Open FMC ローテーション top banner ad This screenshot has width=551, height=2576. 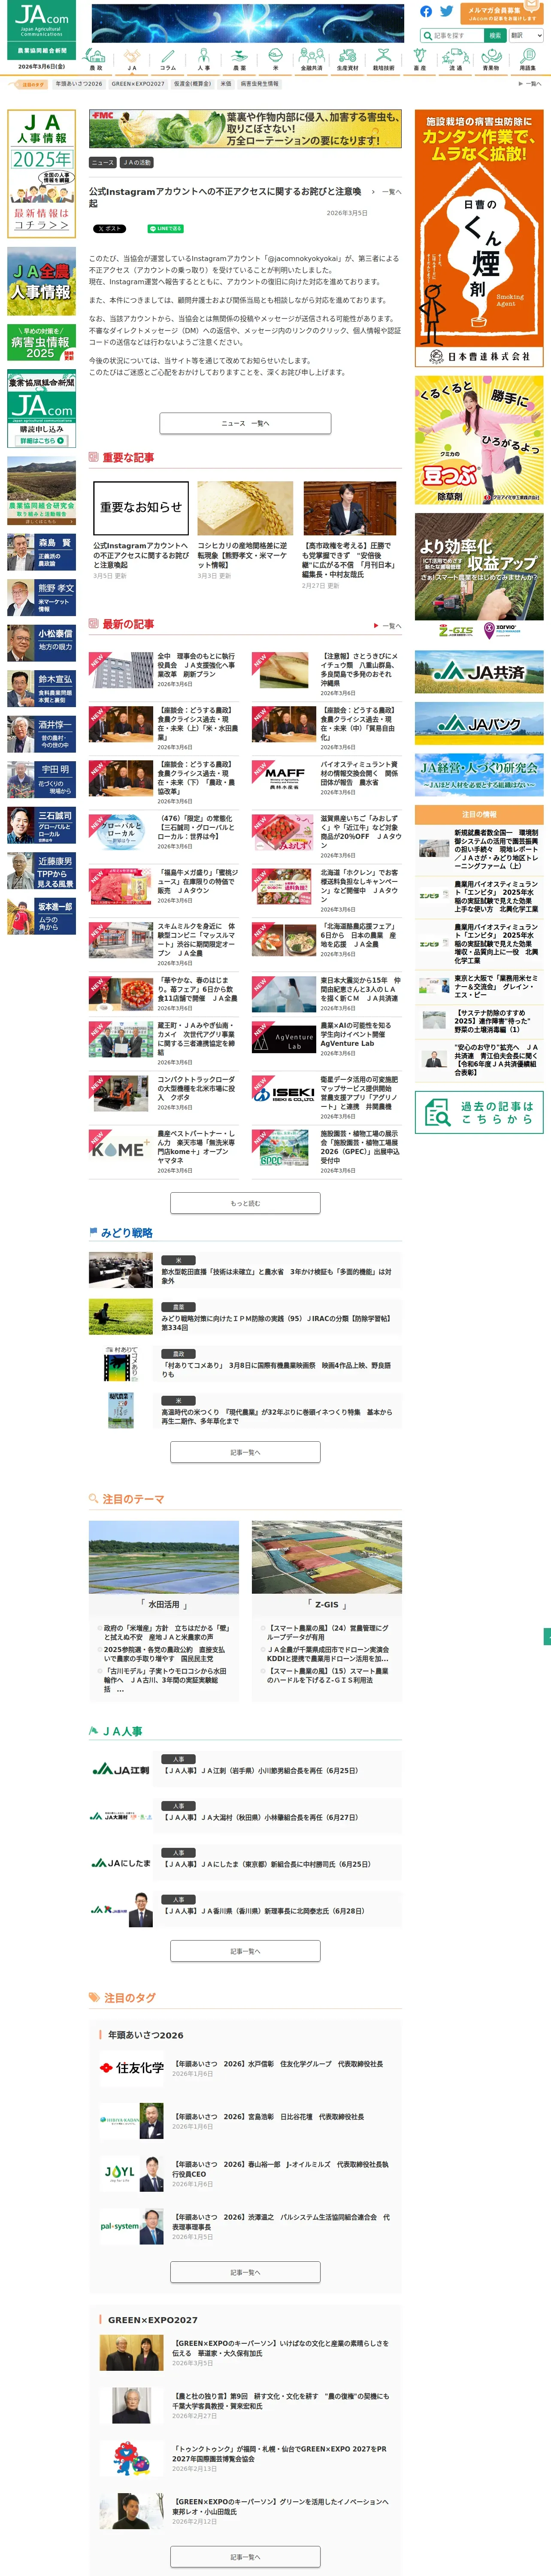coord(245,129)
